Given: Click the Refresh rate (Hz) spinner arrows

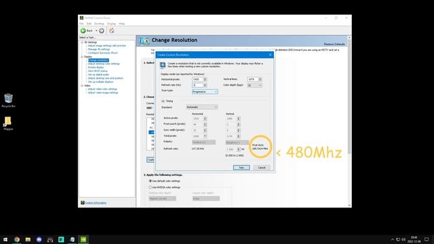Looking at the screenshot, I should (205, 85).
